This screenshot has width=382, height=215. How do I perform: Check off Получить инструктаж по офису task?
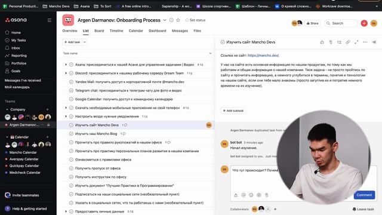coord(71,177)
